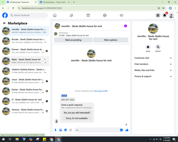Image resolution: width=178 pixels, height=142 pixels.
Task: Open the account profile avatar menu
Action: pos(171,15)
